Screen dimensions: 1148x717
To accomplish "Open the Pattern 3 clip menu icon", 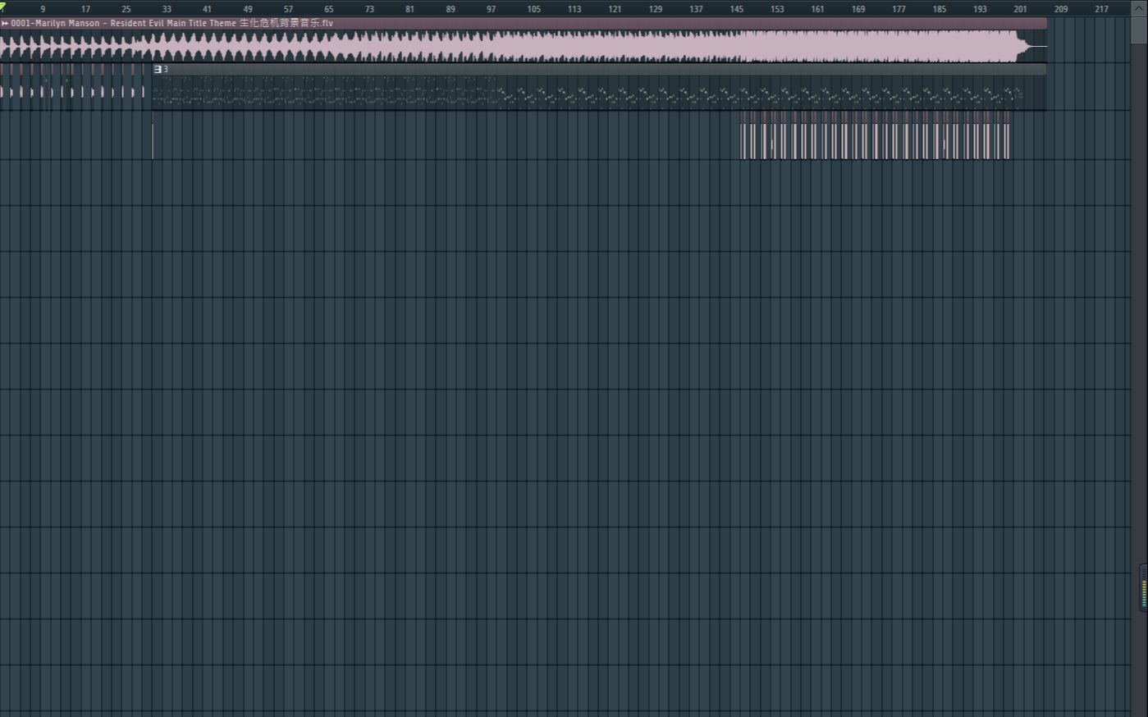I will coord(158,70).
